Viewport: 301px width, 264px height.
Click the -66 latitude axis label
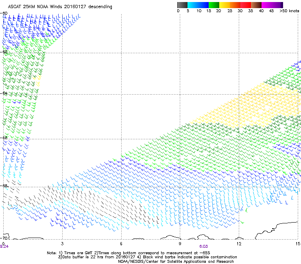point(4,138)
